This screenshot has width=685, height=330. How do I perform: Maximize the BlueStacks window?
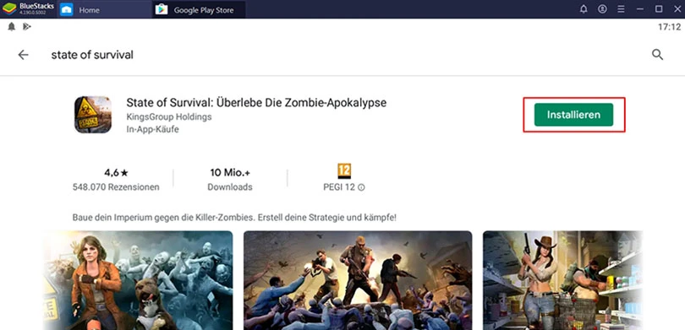(659, 9)
